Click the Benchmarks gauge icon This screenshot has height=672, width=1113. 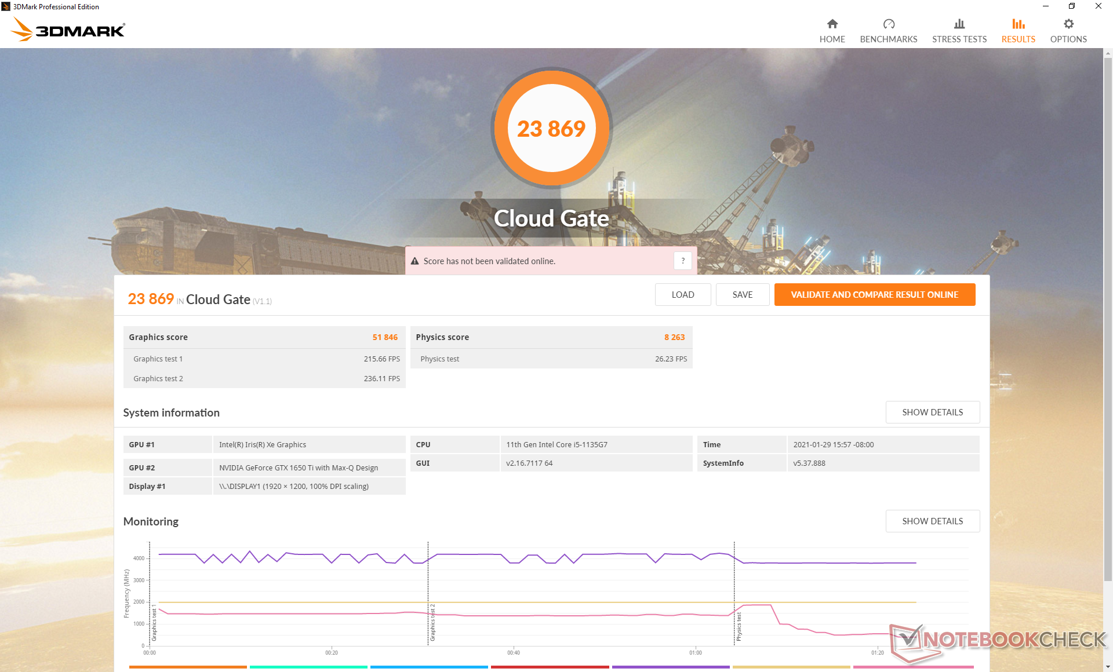tap(888, 24)
